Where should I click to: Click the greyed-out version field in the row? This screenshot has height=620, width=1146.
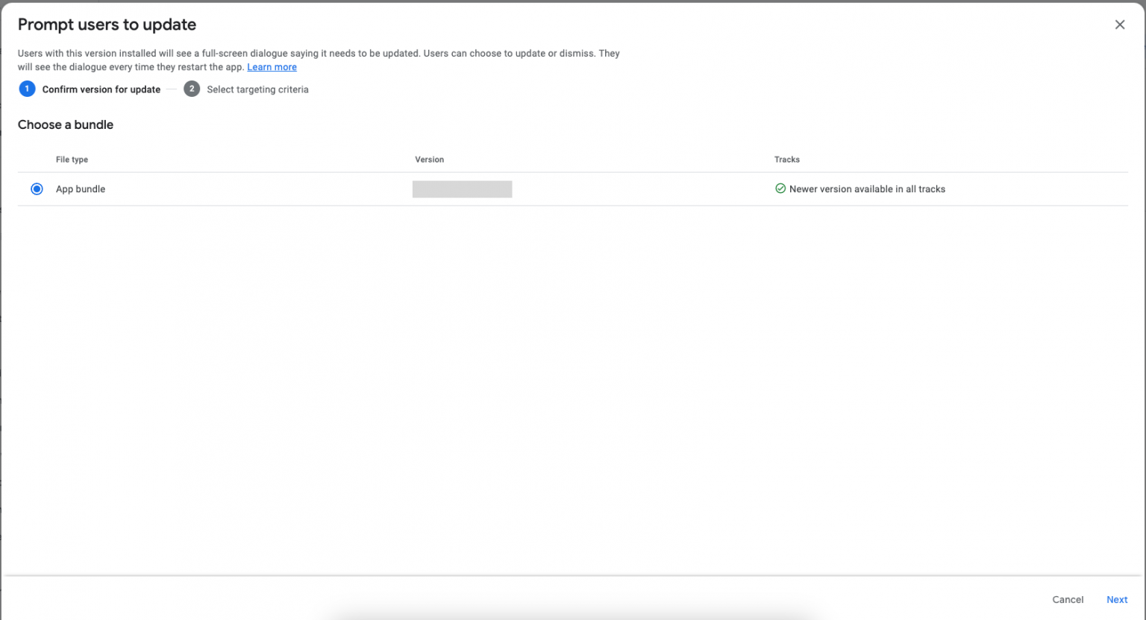(x=461, y=189)
